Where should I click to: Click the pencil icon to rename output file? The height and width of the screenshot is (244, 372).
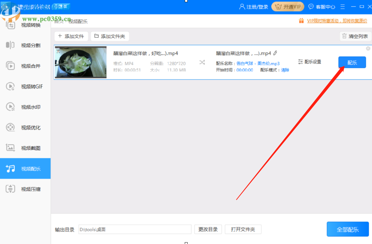(275, 53)
